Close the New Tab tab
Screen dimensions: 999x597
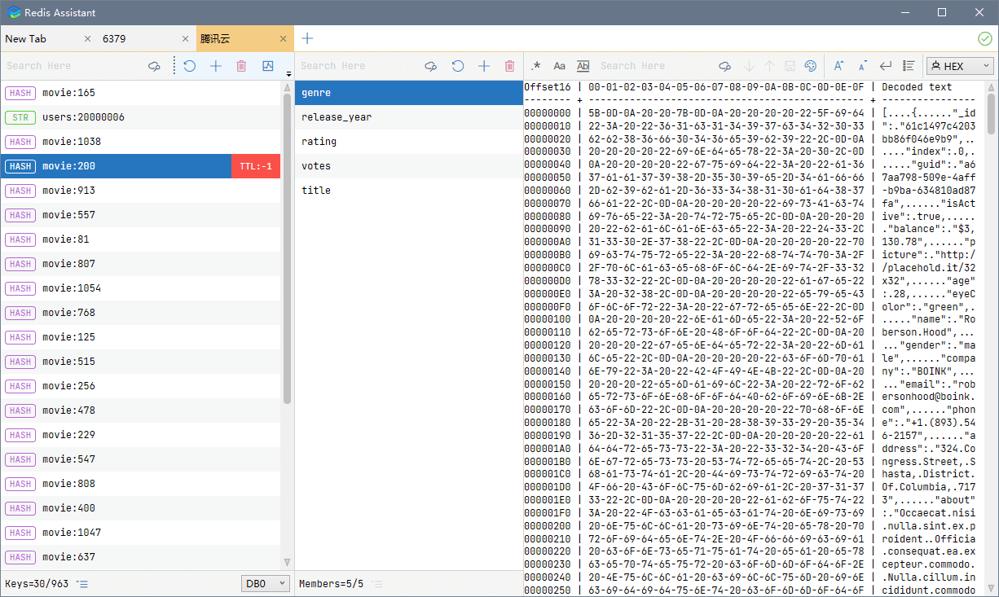tap(88, 39)
